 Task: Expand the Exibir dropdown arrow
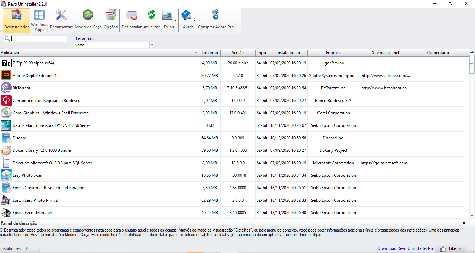tap(176, 21)
